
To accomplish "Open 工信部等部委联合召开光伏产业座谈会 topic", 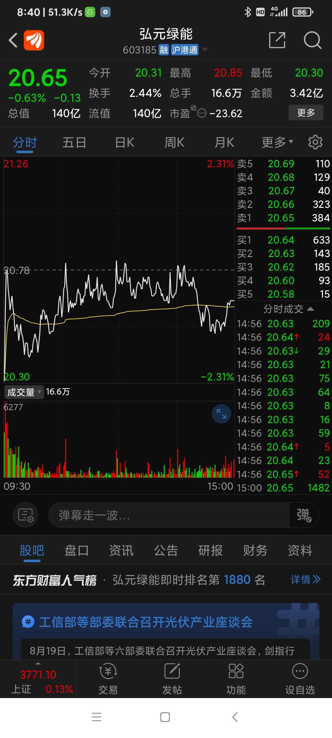I will 146,622.
